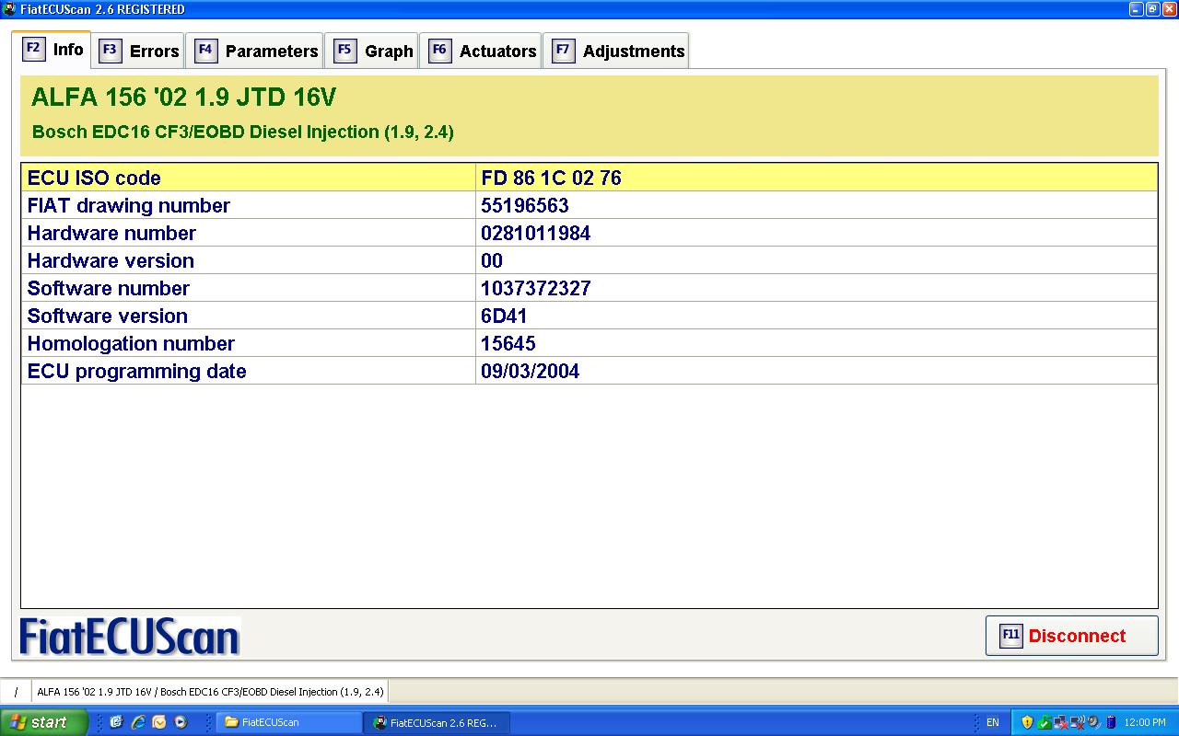This screenshot has width=1179, height=736.
Task: Open the Adjustments tab
Action: [616, 51]
